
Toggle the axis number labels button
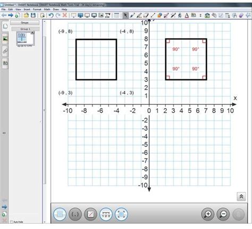pyautogui.click(x=106, y=215)
